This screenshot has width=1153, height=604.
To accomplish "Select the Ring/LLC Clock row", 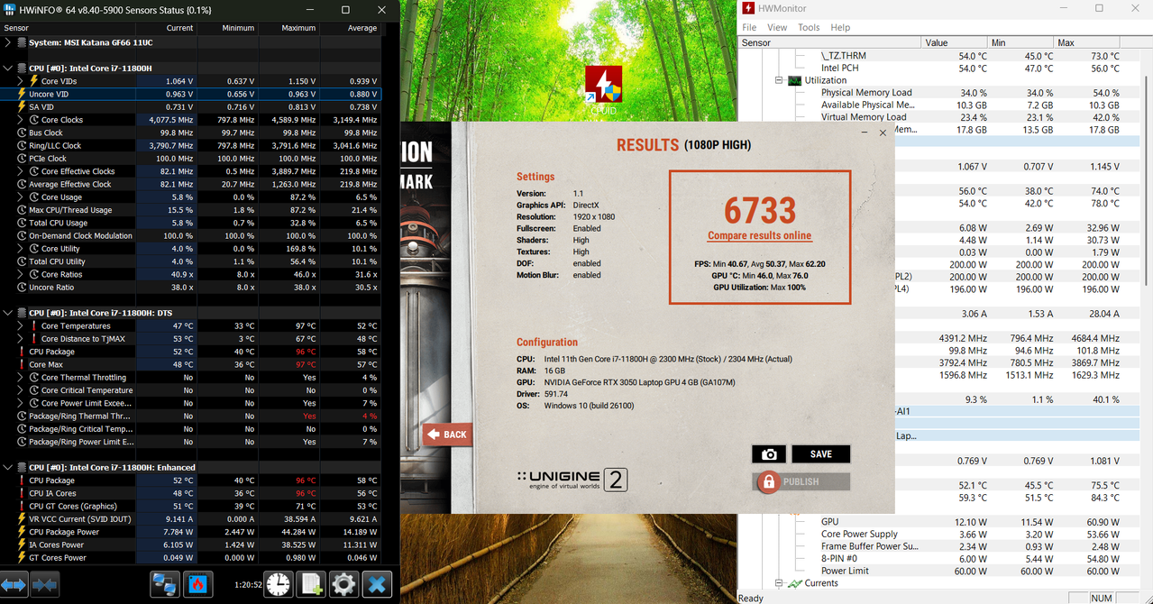I will click(x=190, y=145).
